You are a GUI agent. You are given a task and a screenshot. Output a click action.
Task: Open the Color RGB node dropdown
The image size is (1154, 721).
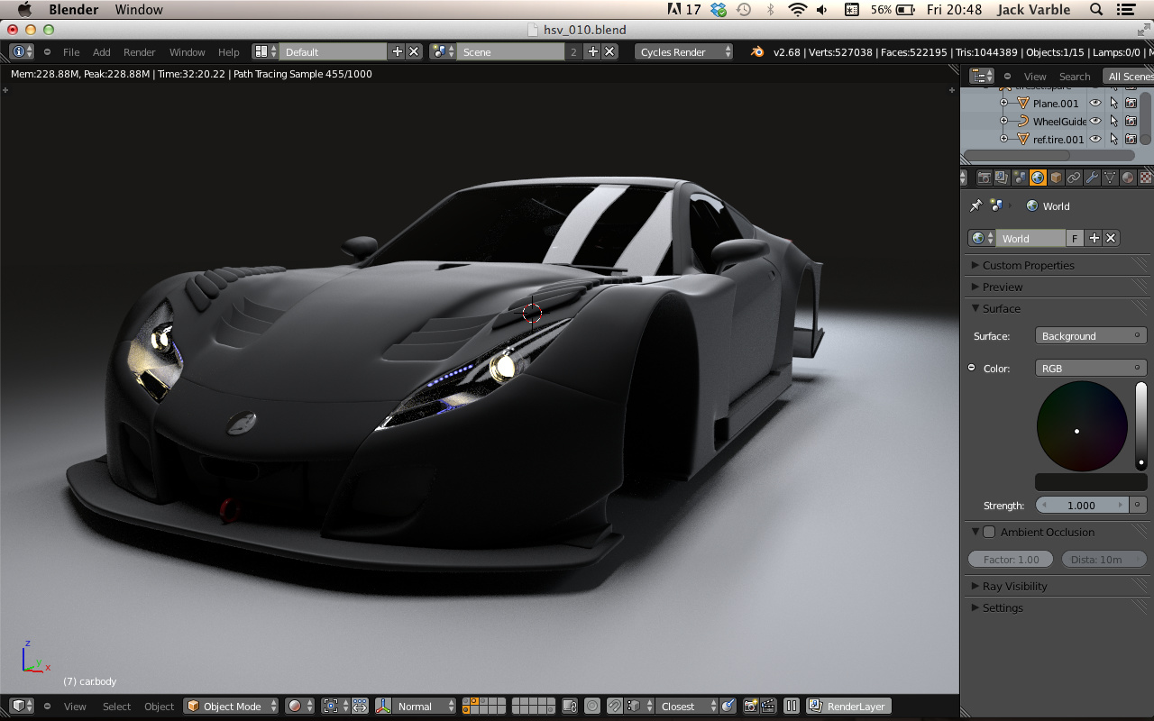1091,369
